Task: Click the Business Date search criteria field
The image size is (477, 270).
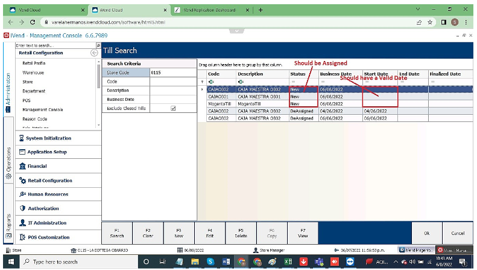Action: tap(173, 99)
